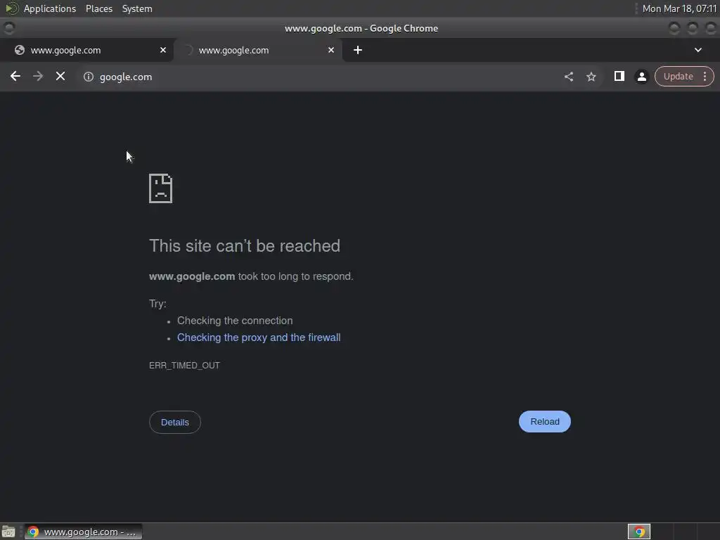Select Chrome window in the taskbar

tap(83, 532)
